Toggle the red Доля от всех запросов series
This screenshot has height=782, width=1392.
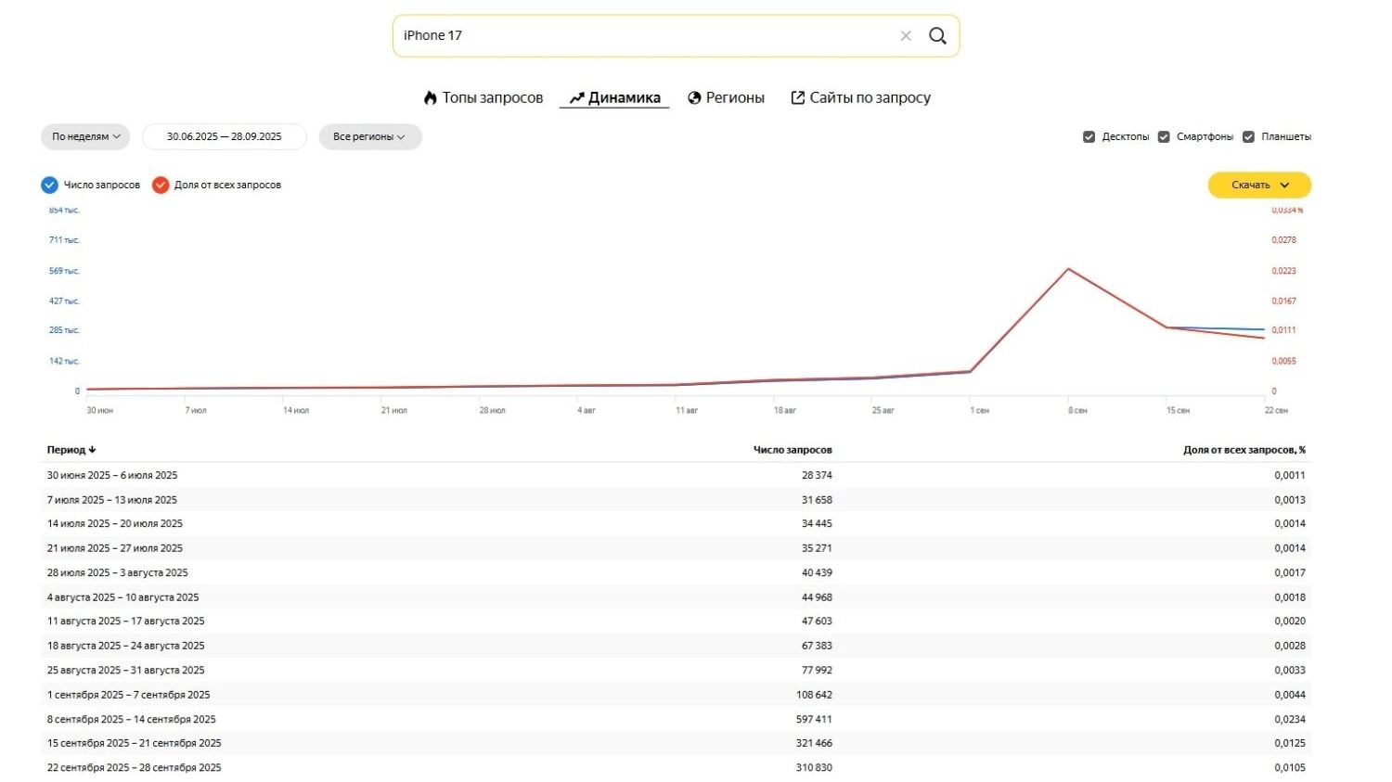pyautogui.click(x=161, y=185)
